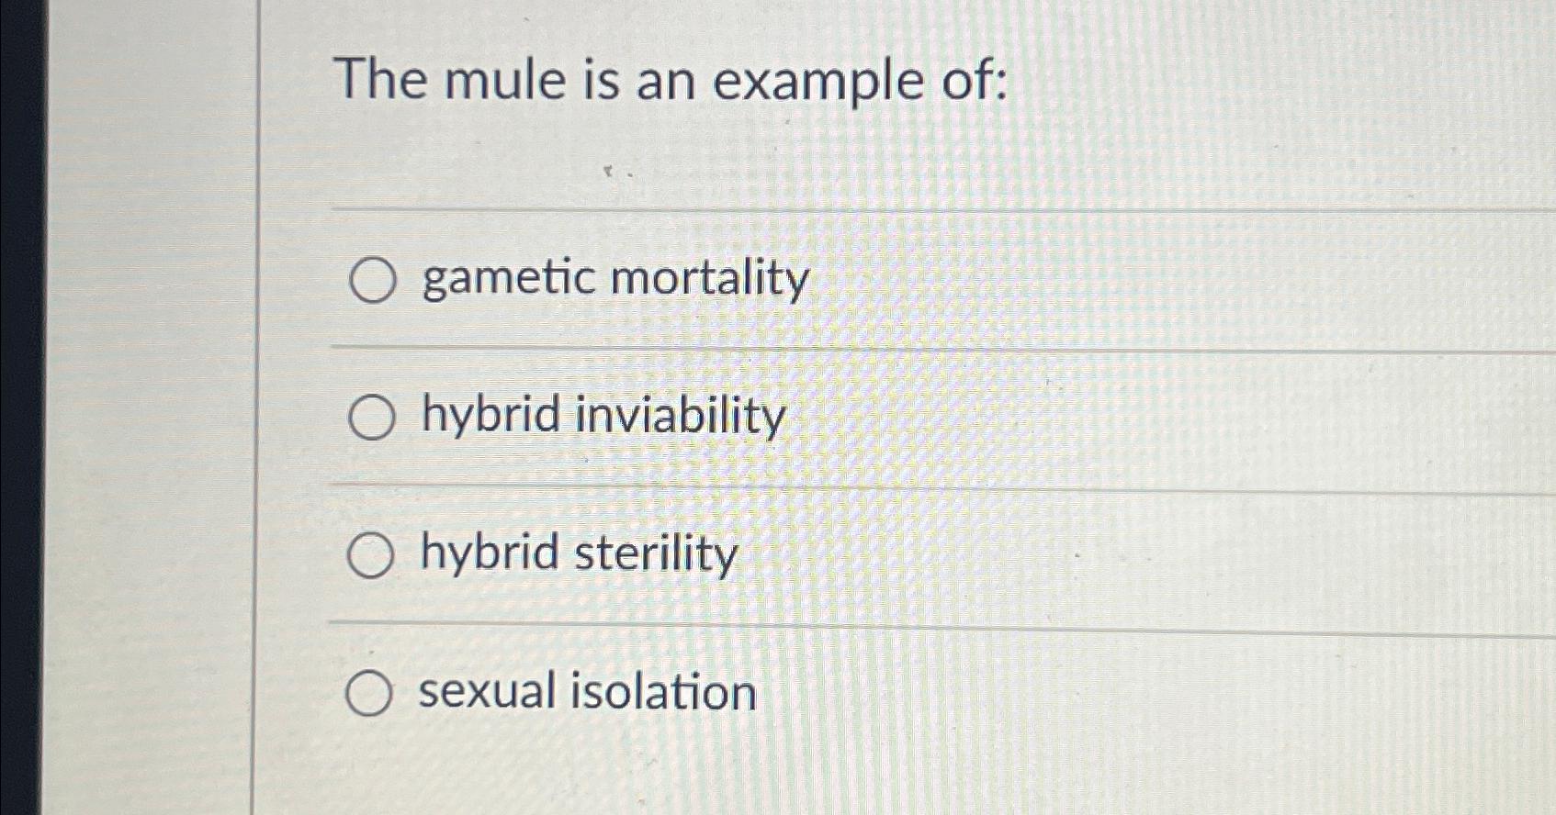The image size is (1556, 815).
Task: Select the hybrid sterility radio button
Action: (x=372, y=555)
